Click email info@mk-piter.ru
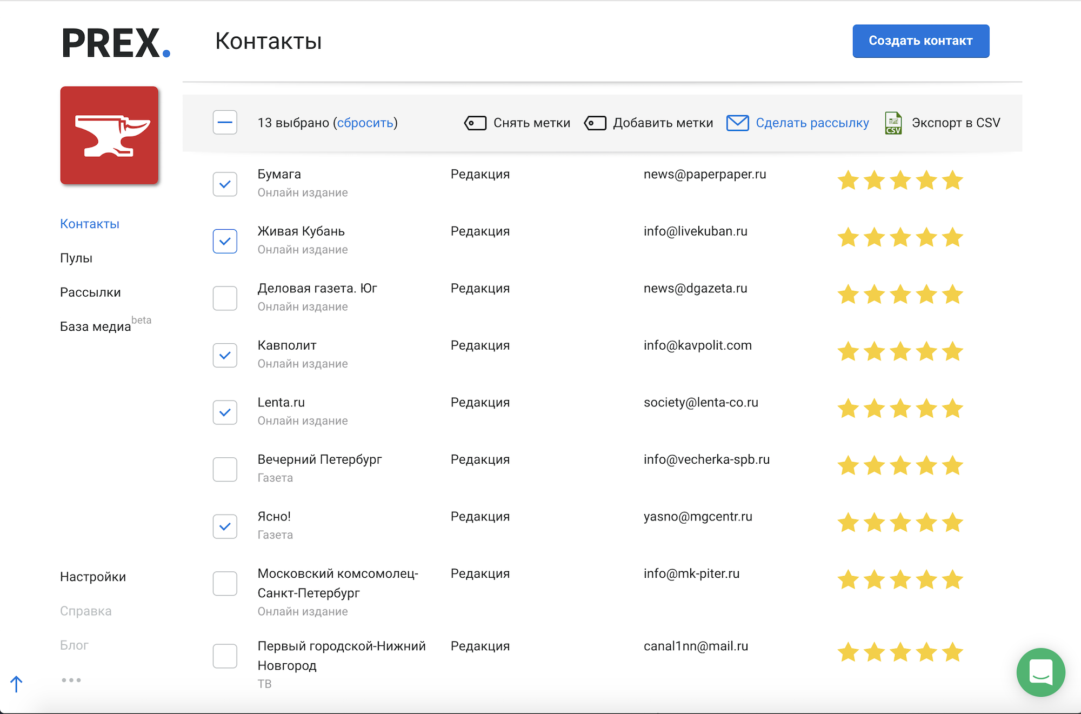1081x714 pixels. (x=691, y=573)
